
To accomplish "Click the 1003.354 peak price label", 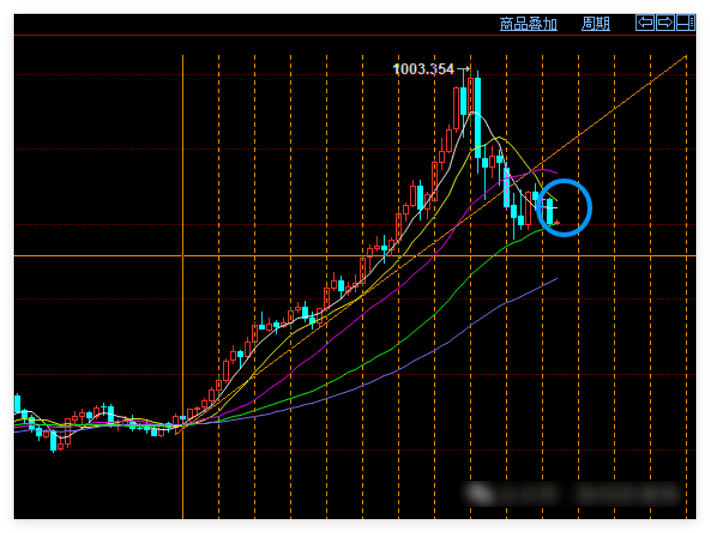I will click(423, 69).
